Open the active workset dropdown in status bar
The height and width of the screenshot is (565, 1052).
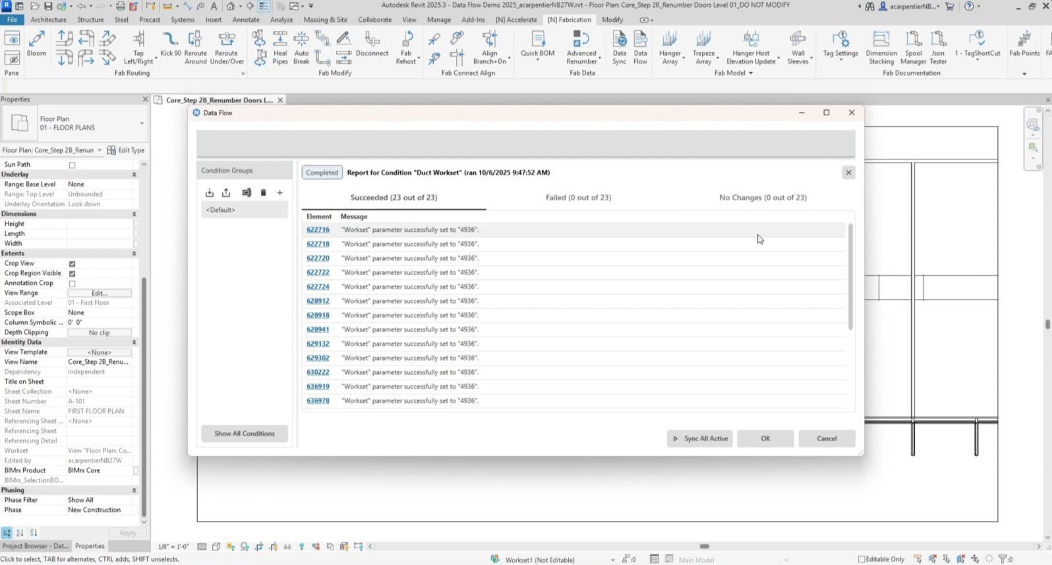point(612,560)
